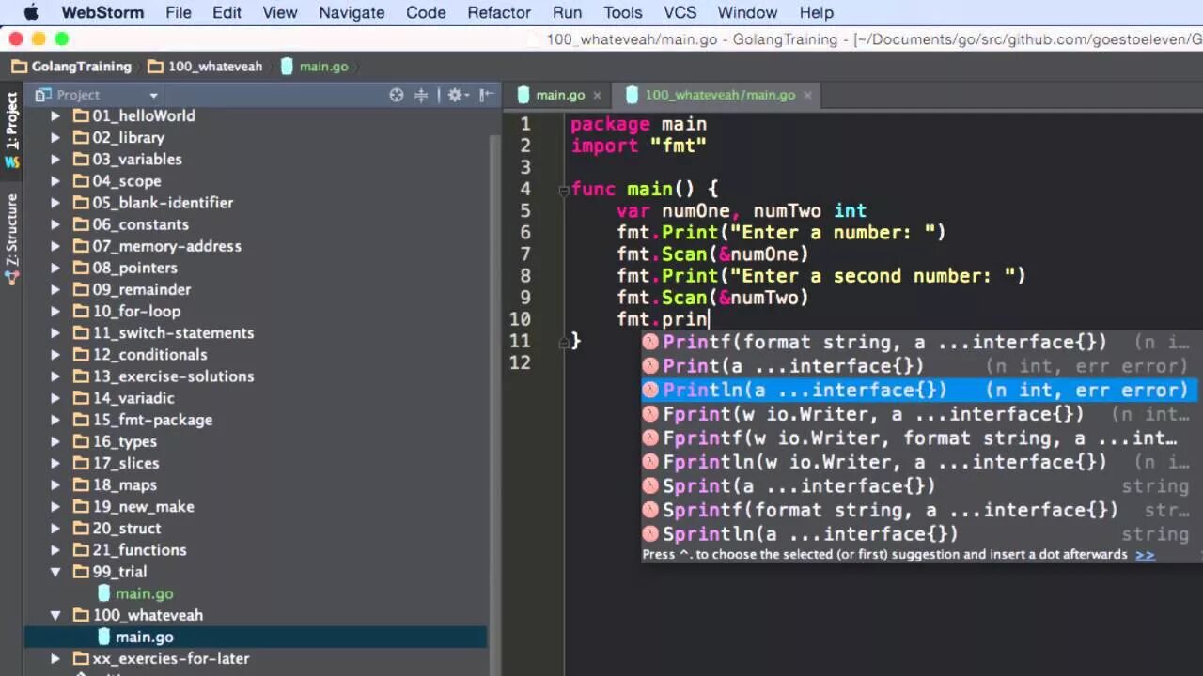Expand the 08_pointers folder
1203x676 pixels.
coord(55,268)
